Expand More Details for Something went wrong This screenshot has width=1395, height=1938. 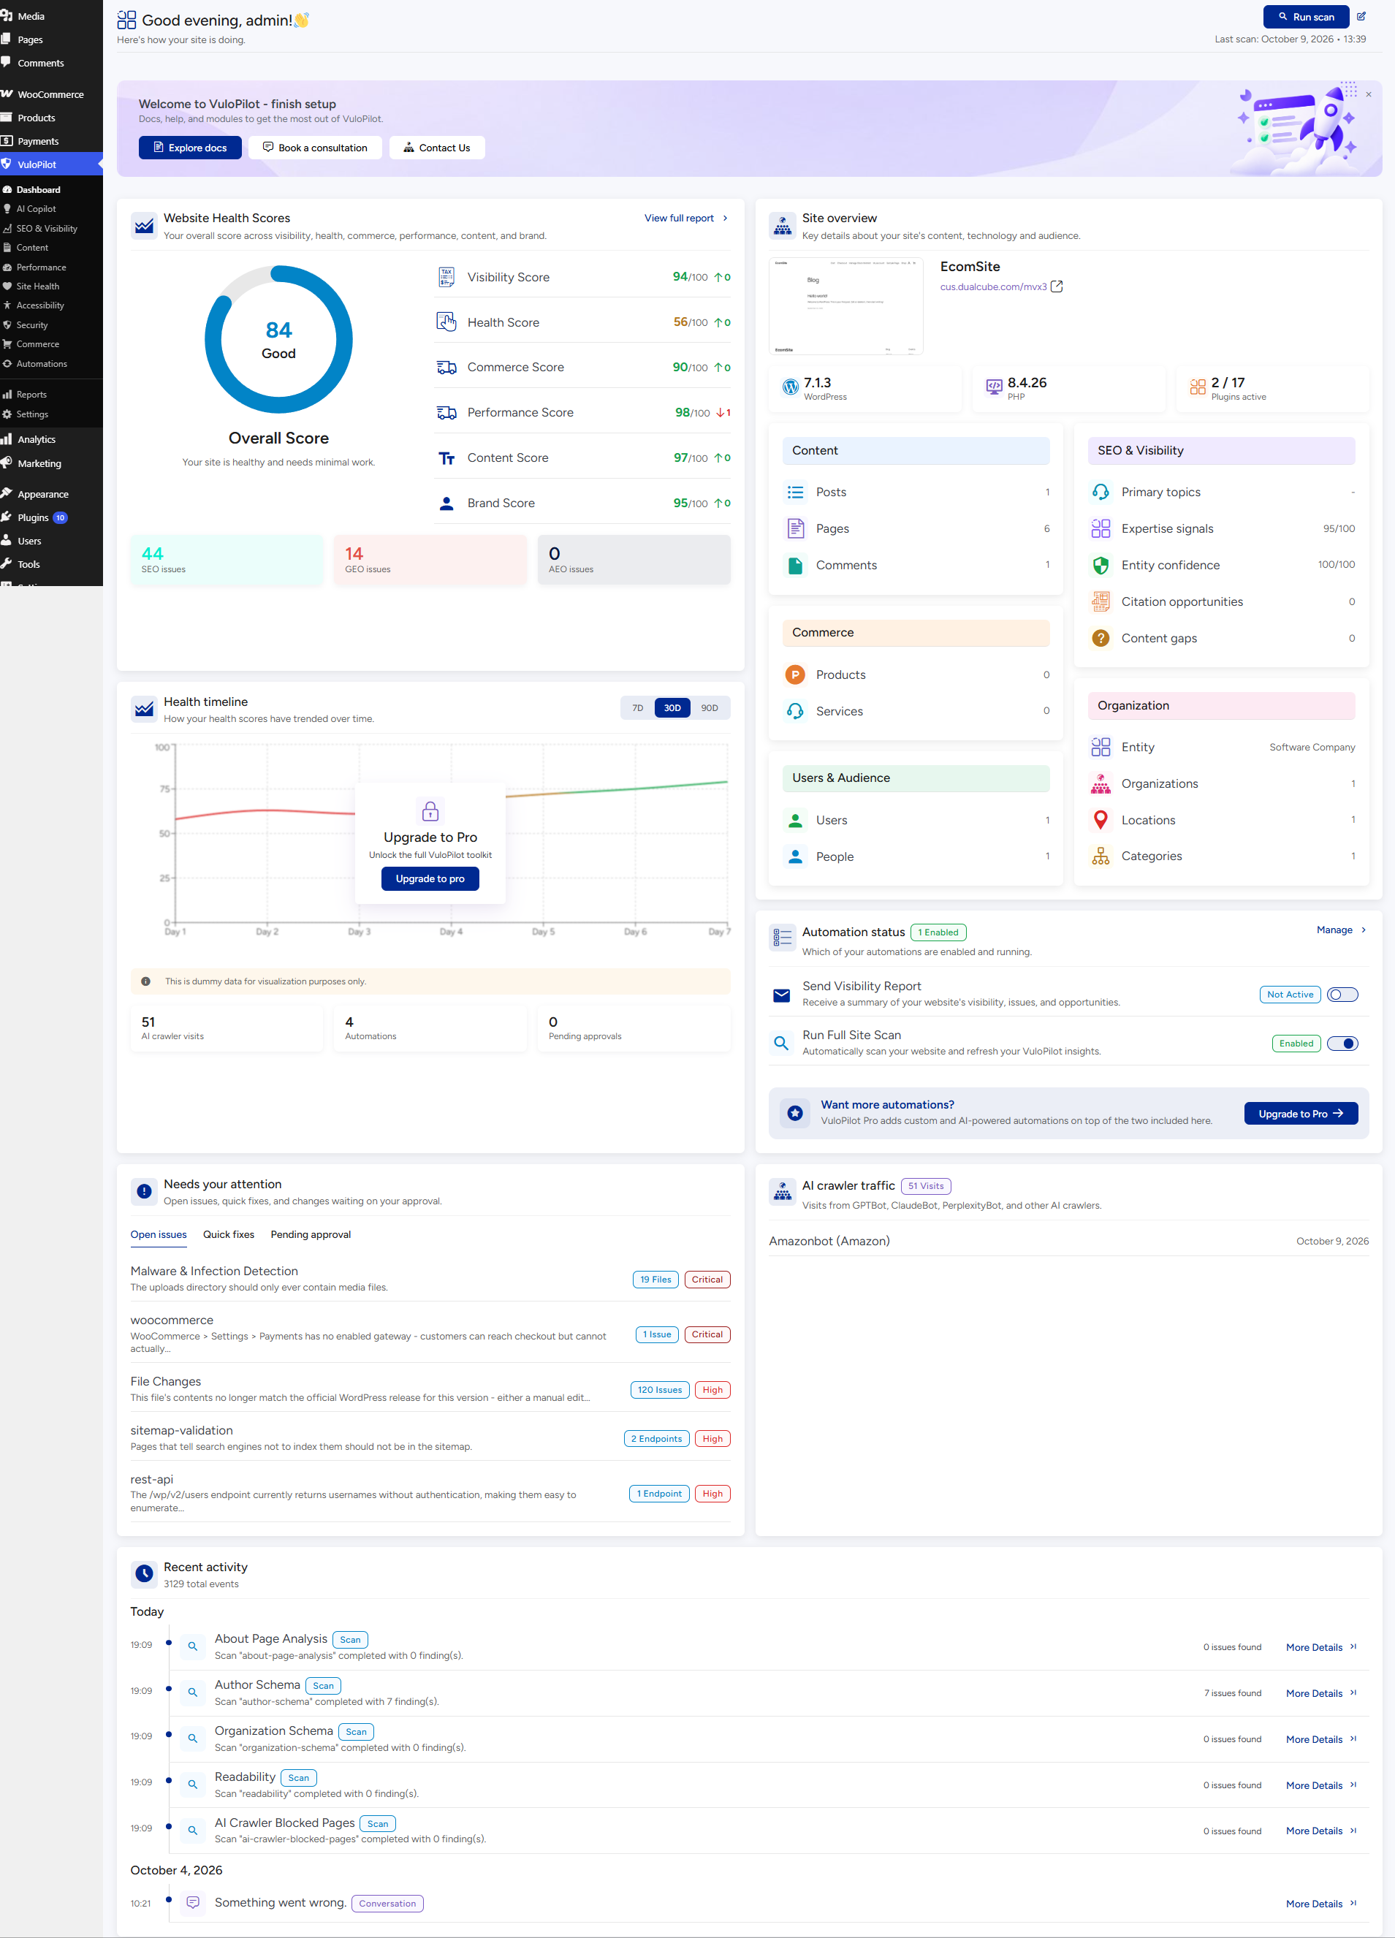click(x=1320, y=1904)
